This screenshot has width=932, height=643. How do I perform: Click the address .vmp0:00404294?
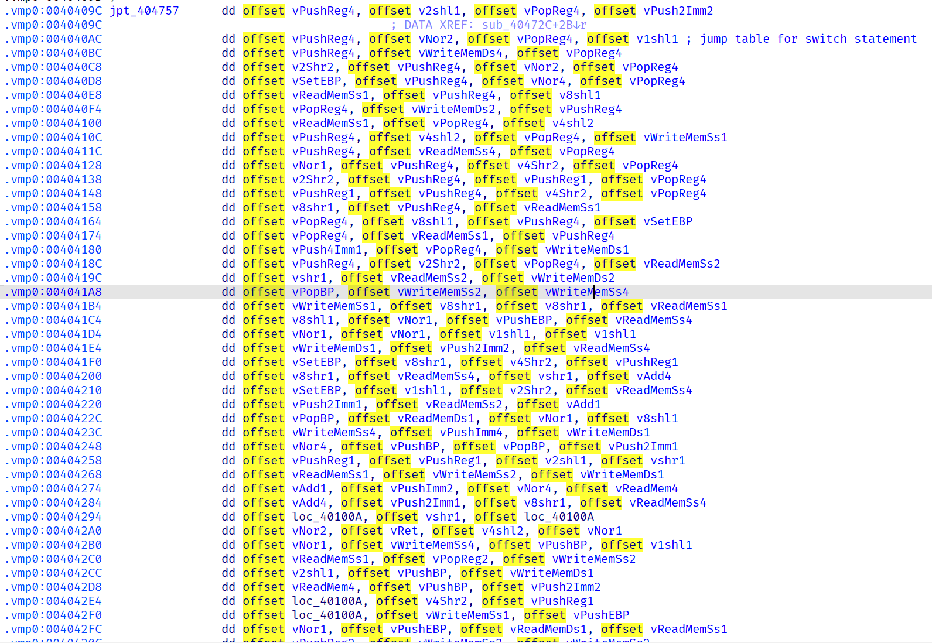coord(53,517)
